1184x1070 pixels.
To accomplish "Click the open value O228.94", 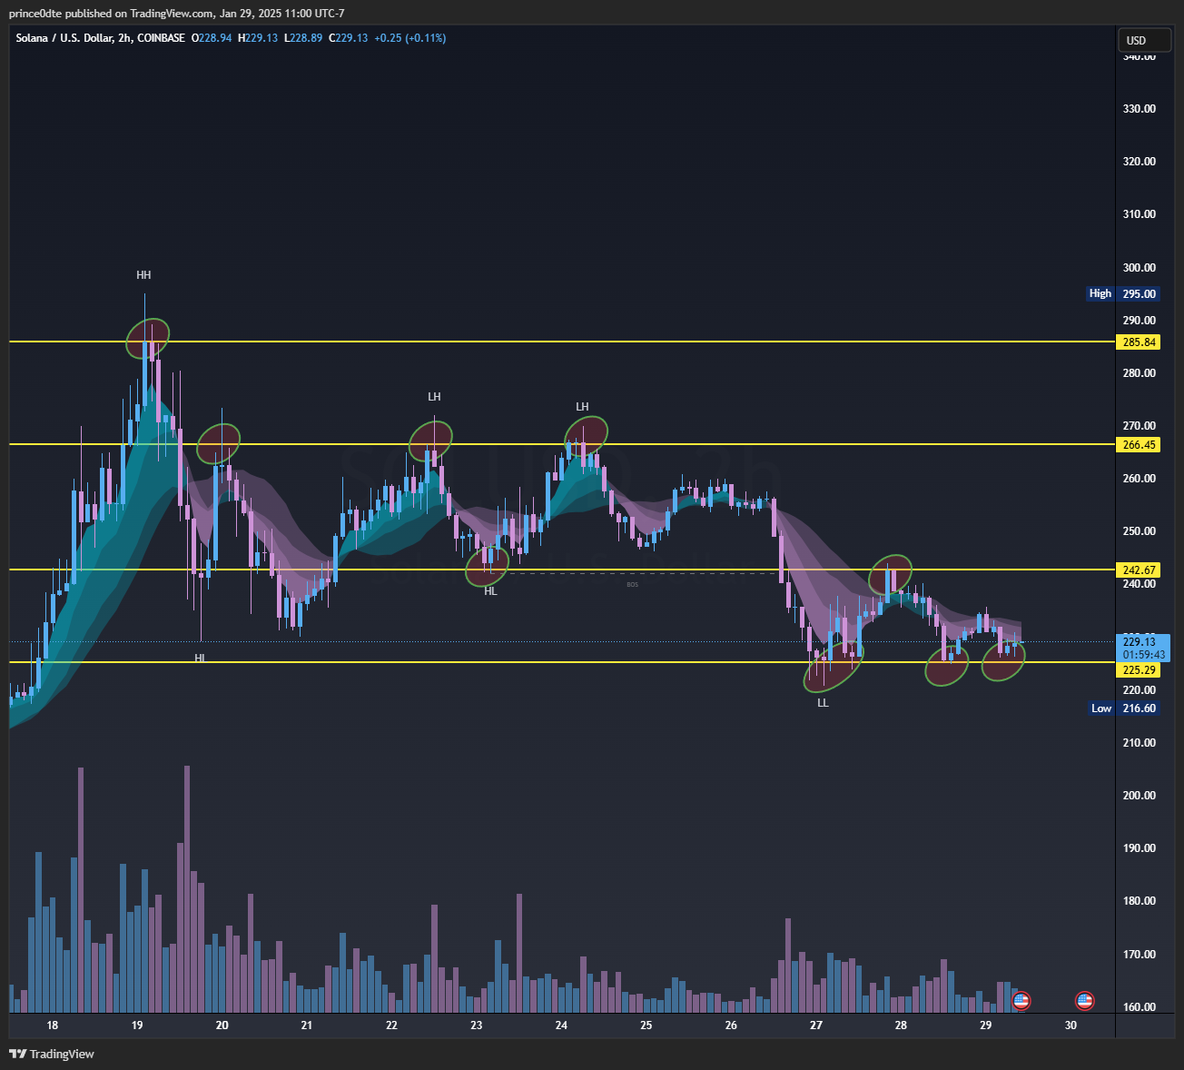I will pos(212,38).
